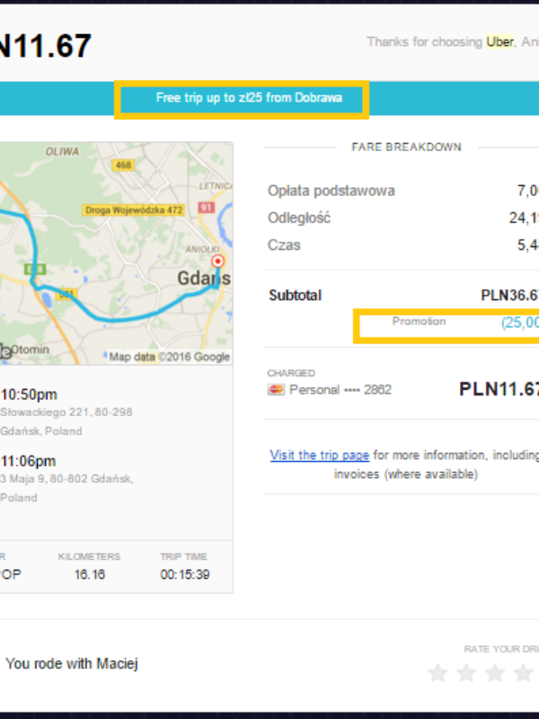Image resolution: width=539 pixels, height=719 pixels.
Task: Click the 11:06pm dropoff address
Action: point(66,488)
